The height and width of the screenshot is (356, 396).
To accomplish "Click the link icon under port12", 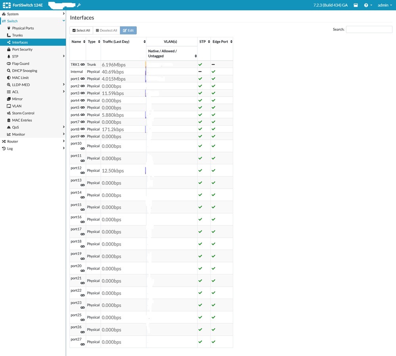I will (x=82, y=173).
